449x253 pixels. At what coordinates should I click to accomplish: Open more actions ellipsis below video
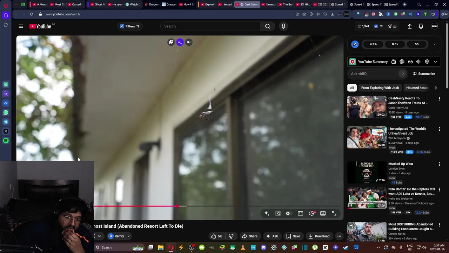tap(339, 236)
